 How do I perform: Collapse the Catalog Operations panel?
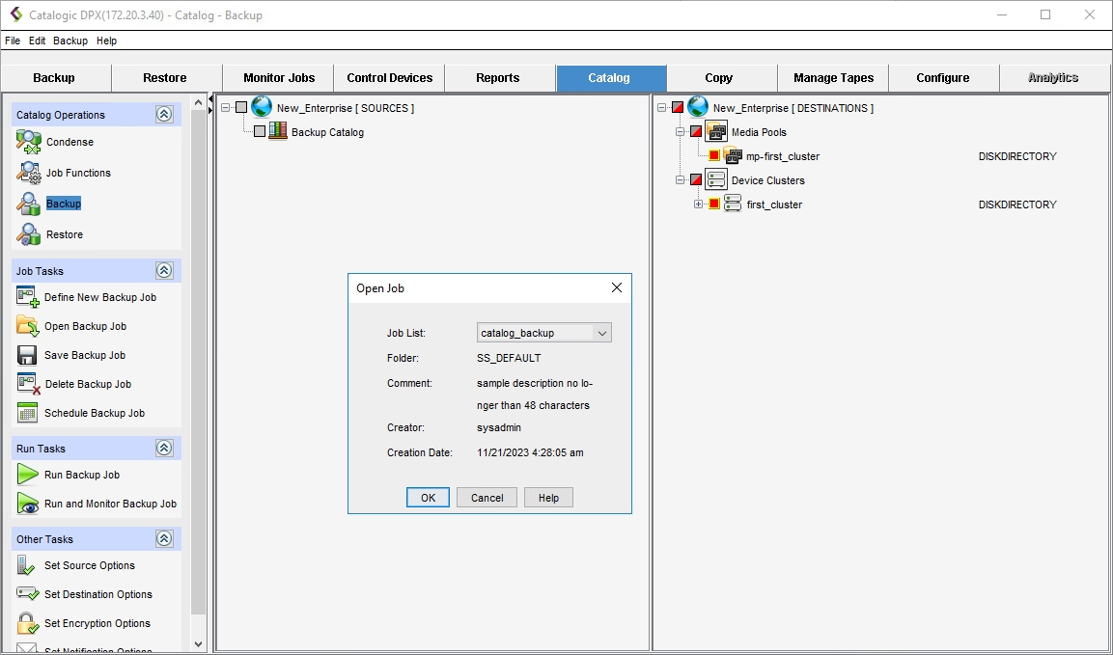tap(164, 115)
